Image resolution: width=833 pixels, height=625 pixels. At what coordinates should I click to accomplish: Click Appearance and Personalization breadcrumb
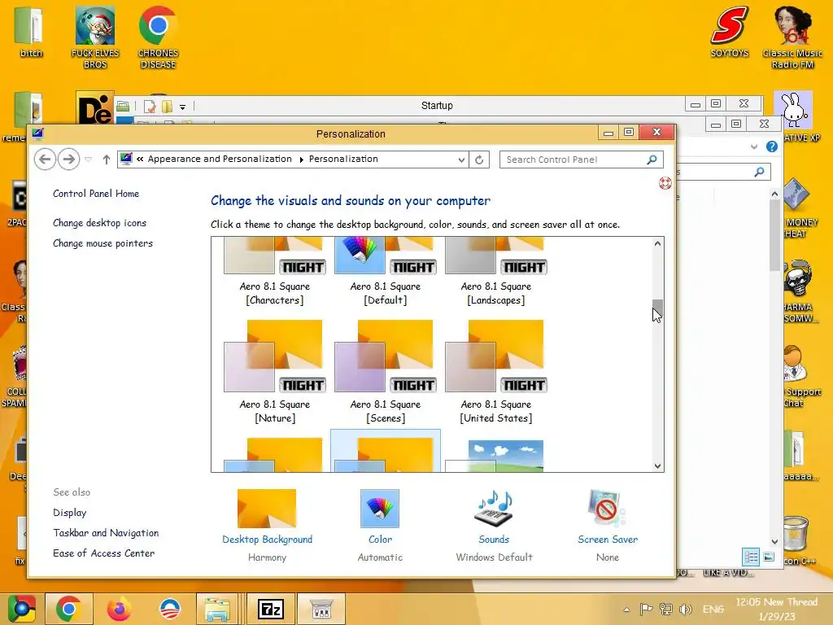[220, 159]
